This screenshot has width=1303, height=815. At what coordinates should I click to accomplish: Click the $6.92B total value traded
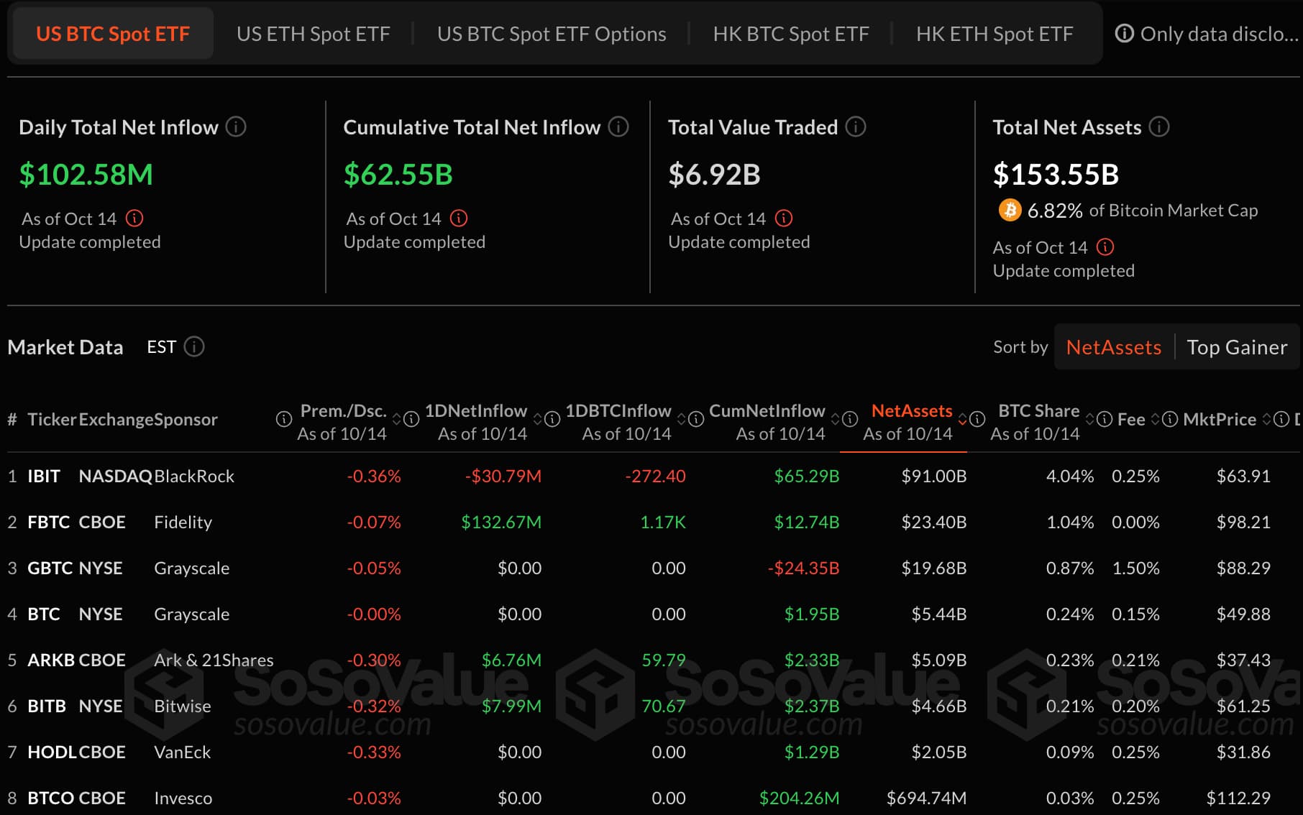pyautogui.click(x=714, y=175)
